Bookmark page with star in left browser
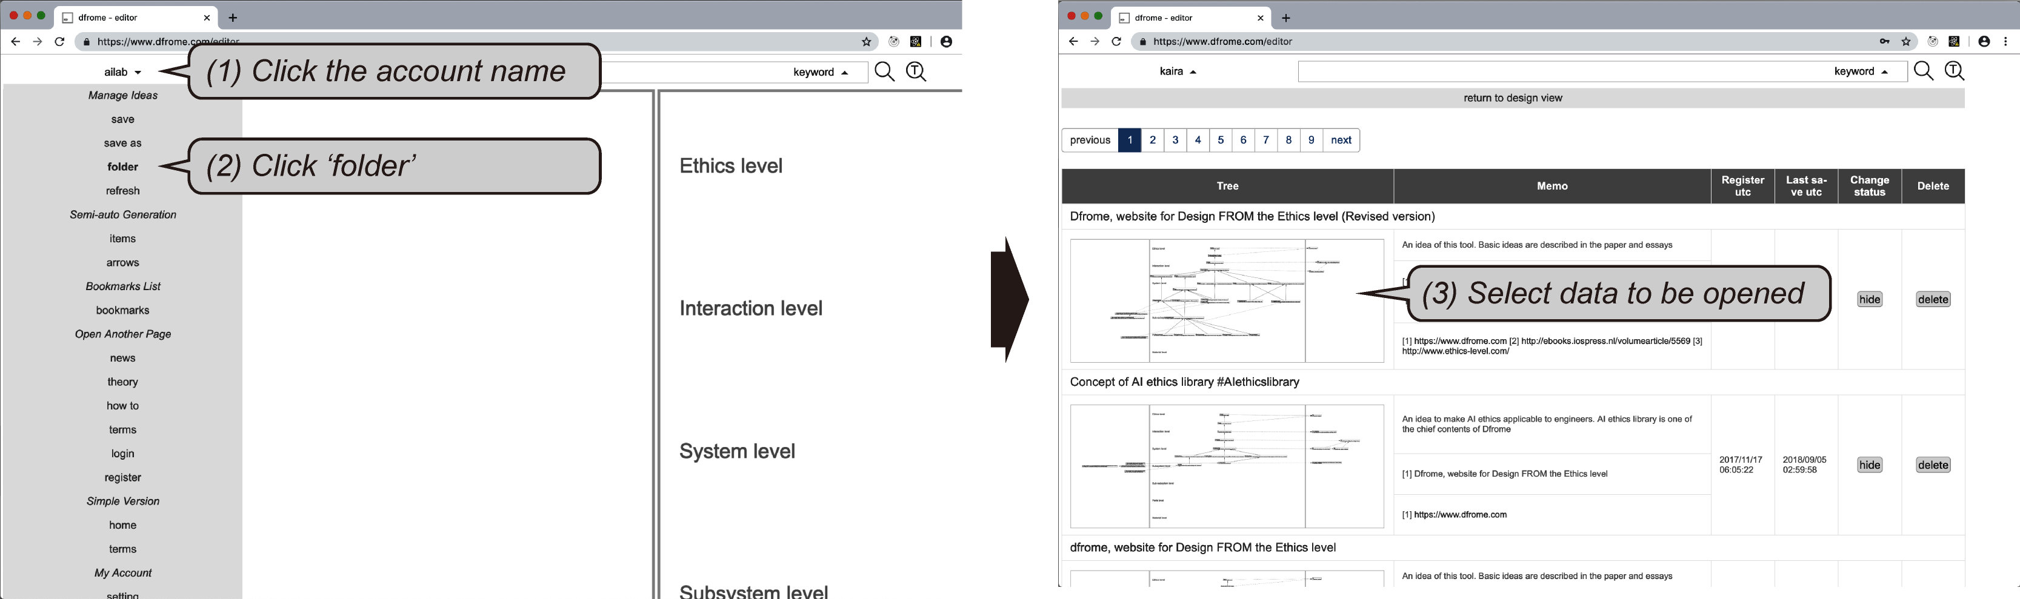Viewport: 2020px width, 599px height. coord(867,42)
